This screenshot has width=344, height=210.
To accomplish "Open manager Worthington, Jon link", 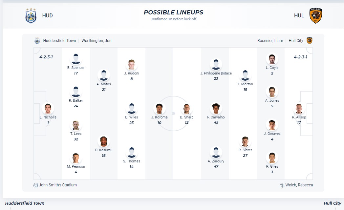I will click(x=97, y=41).
